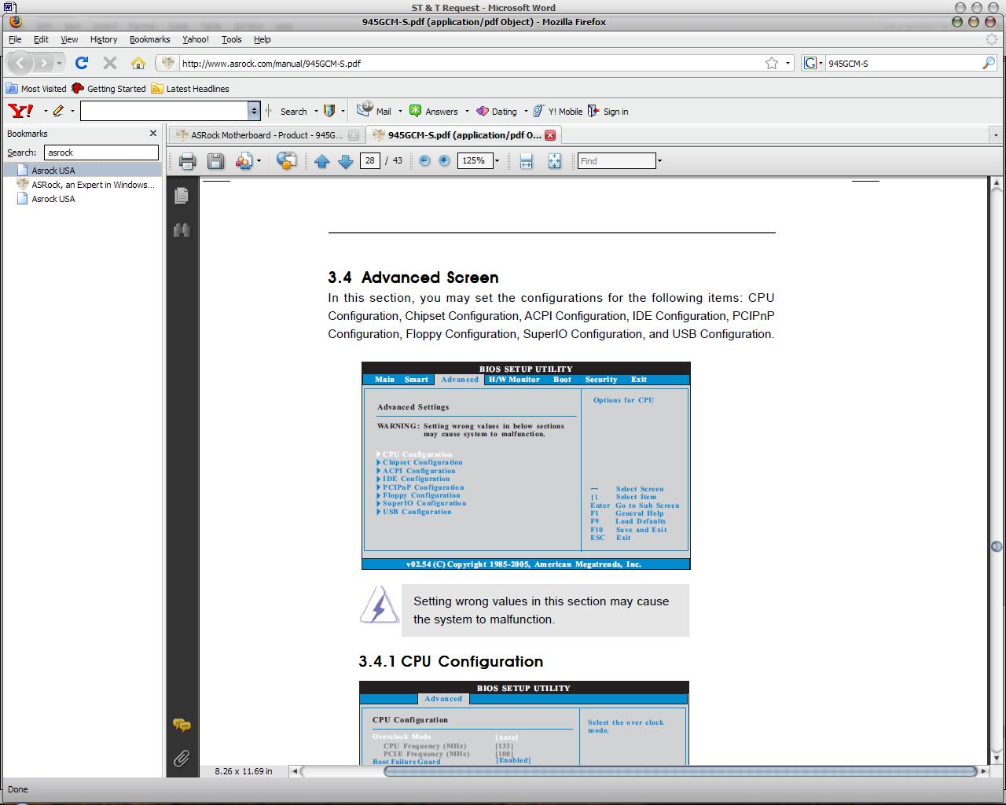Close the Bookmarks sidebar

pos(153,134)
